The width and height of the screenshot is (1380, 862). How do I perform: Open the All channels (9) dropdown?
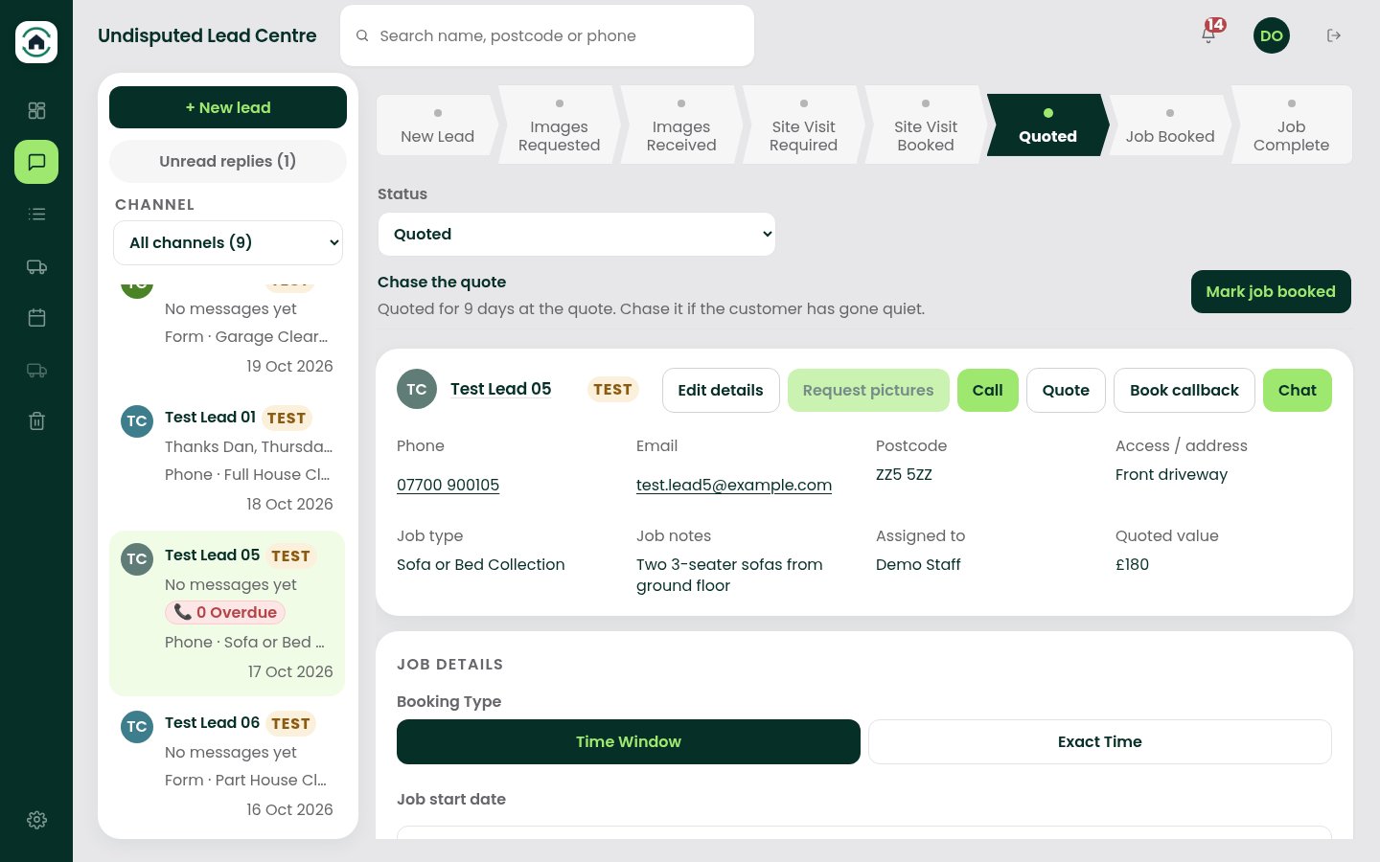[x=228, y=242]
